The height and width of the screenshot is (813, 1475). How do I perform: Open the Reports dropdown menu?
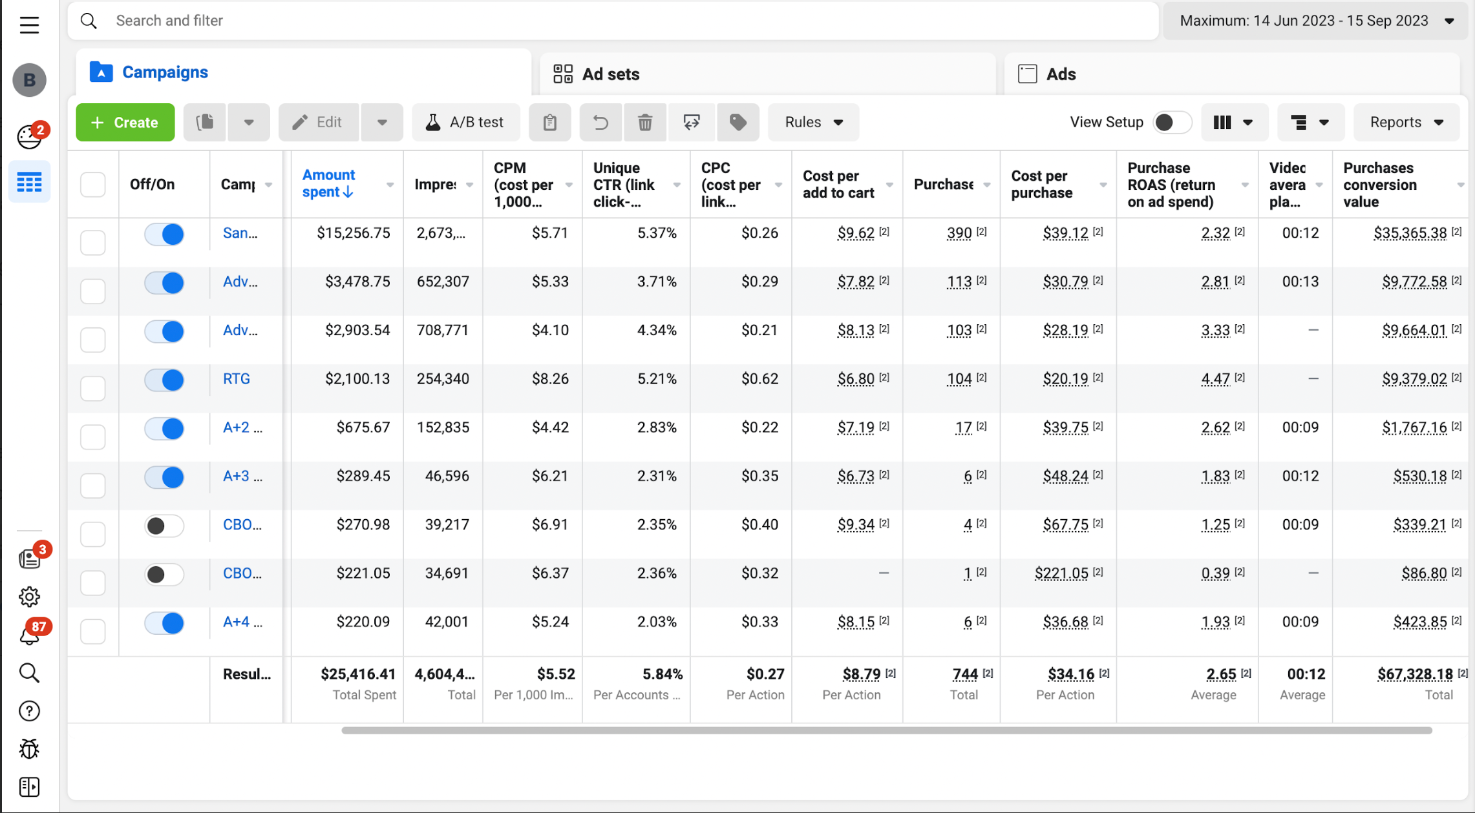1406,122
